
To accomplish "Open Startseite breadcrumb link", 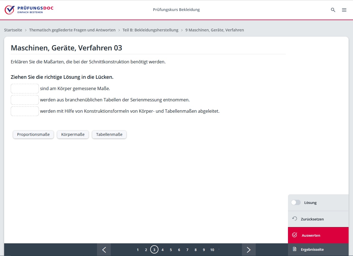I will [x=13, y=30].
